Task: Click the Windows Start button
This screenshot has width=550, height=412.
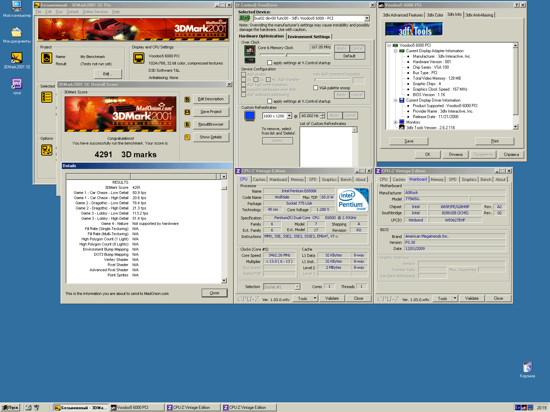Action: [10, 408]
